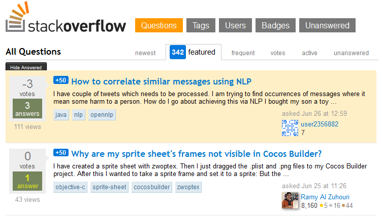Click the Stack Overflow logo

click(66, 18)
